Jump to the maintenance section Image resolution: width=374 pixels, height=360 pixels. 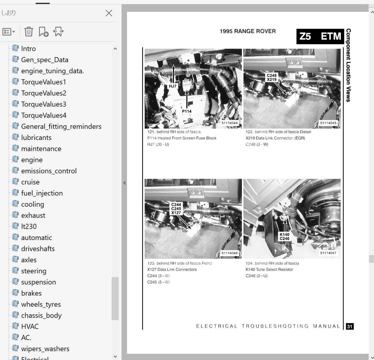click(x=41, y=149)
